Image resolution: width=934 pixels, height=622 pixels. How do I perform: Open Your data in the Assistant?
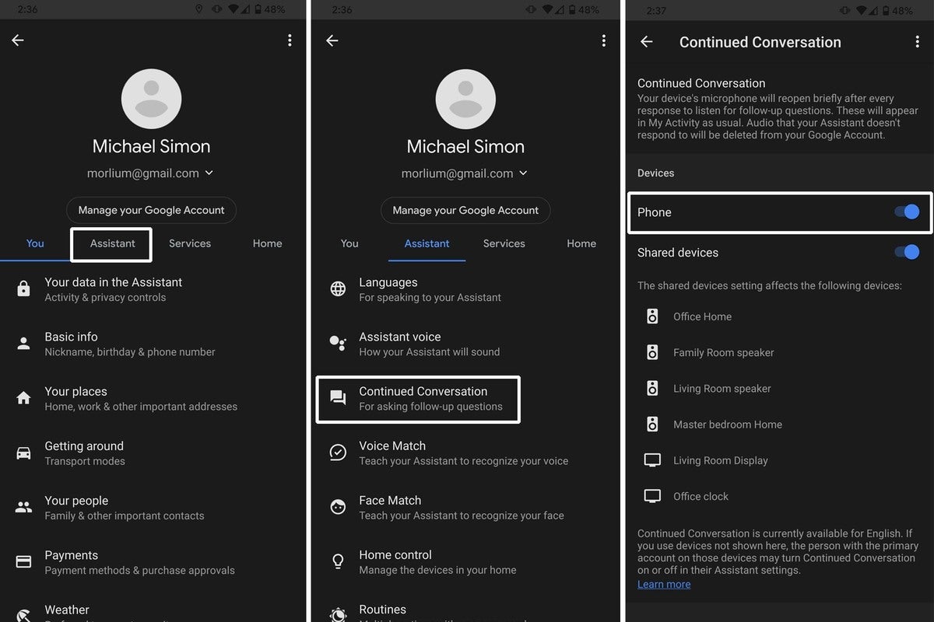pyautogui.click(x=153, y=289)
